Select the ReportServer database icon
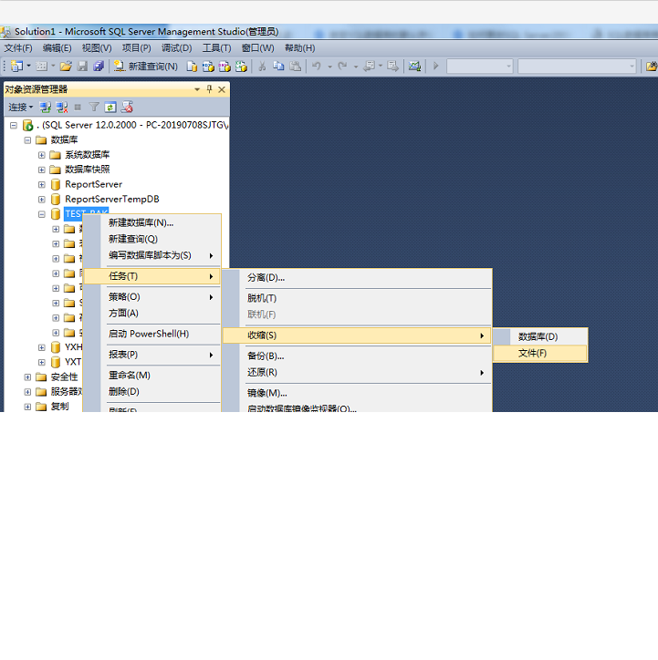Viewport: 658px width, 660px height. 56,184
